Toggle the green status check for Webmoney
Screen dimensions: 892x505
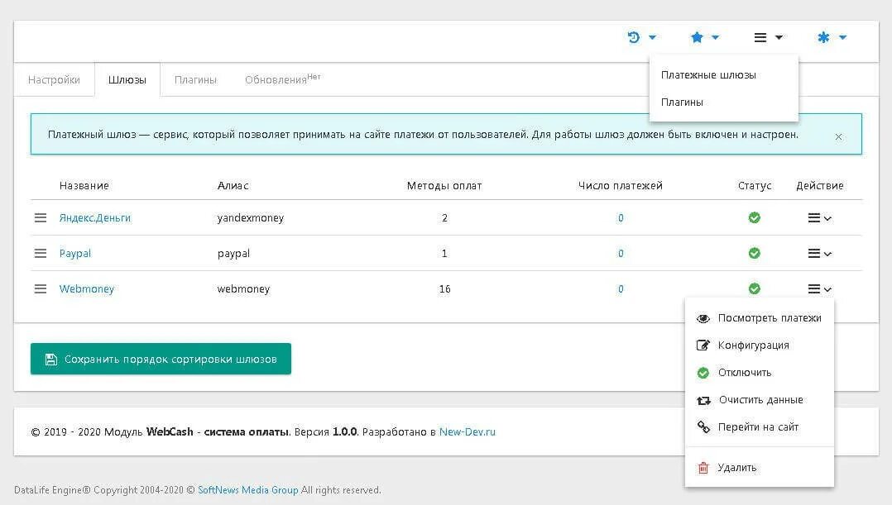pyautogui.click(x=755, y=288)
